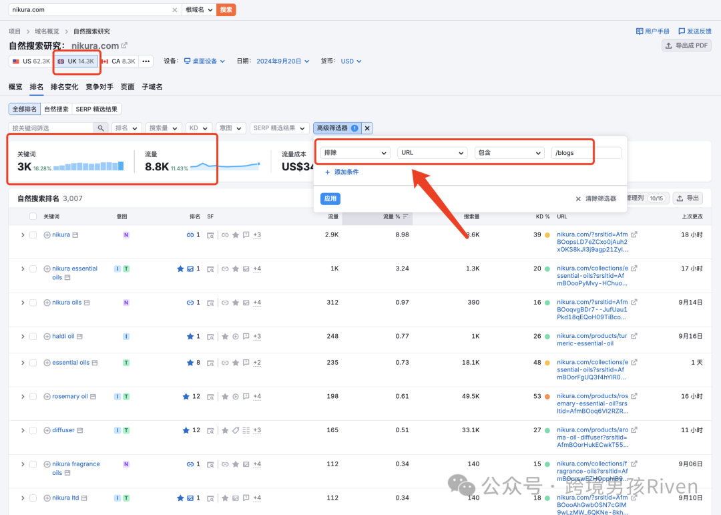Viewport: 721px width, 515px height.
Task: Click the orange 搜索 button
Action: 226,9
